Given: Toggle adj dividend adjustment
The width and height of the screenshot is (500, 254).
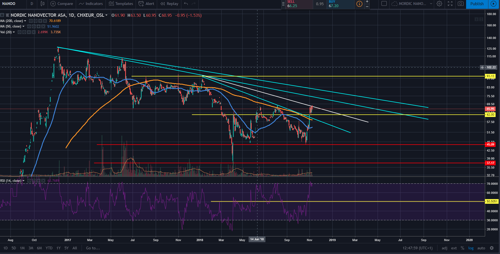Looking at the screenshot, I should (x=445, y=248).
